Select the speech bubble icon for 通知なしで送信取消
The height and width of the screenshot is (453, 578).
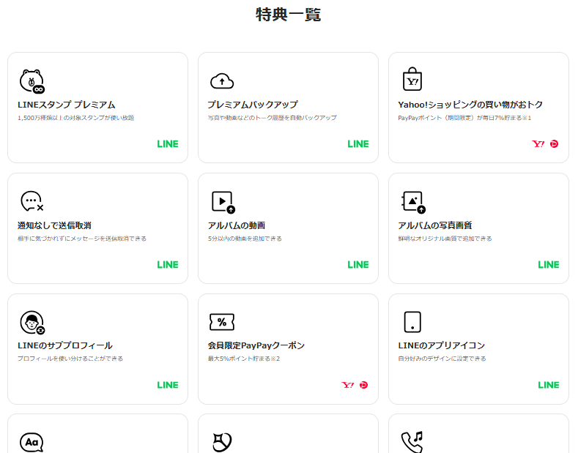(32, 201)
